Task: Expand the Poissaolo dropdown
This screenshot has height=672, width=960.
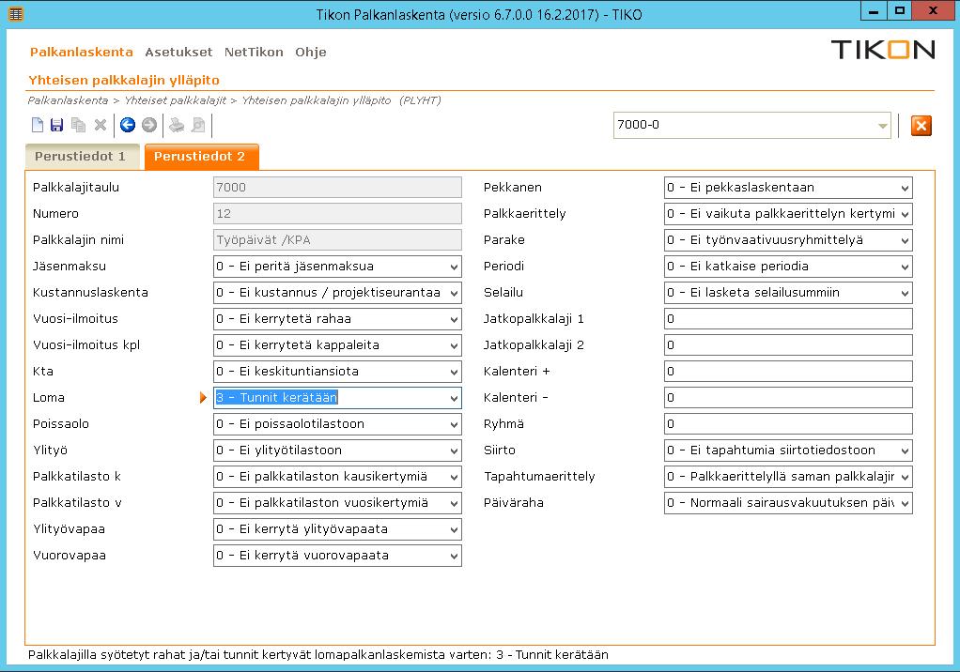Action: point(454,424)
